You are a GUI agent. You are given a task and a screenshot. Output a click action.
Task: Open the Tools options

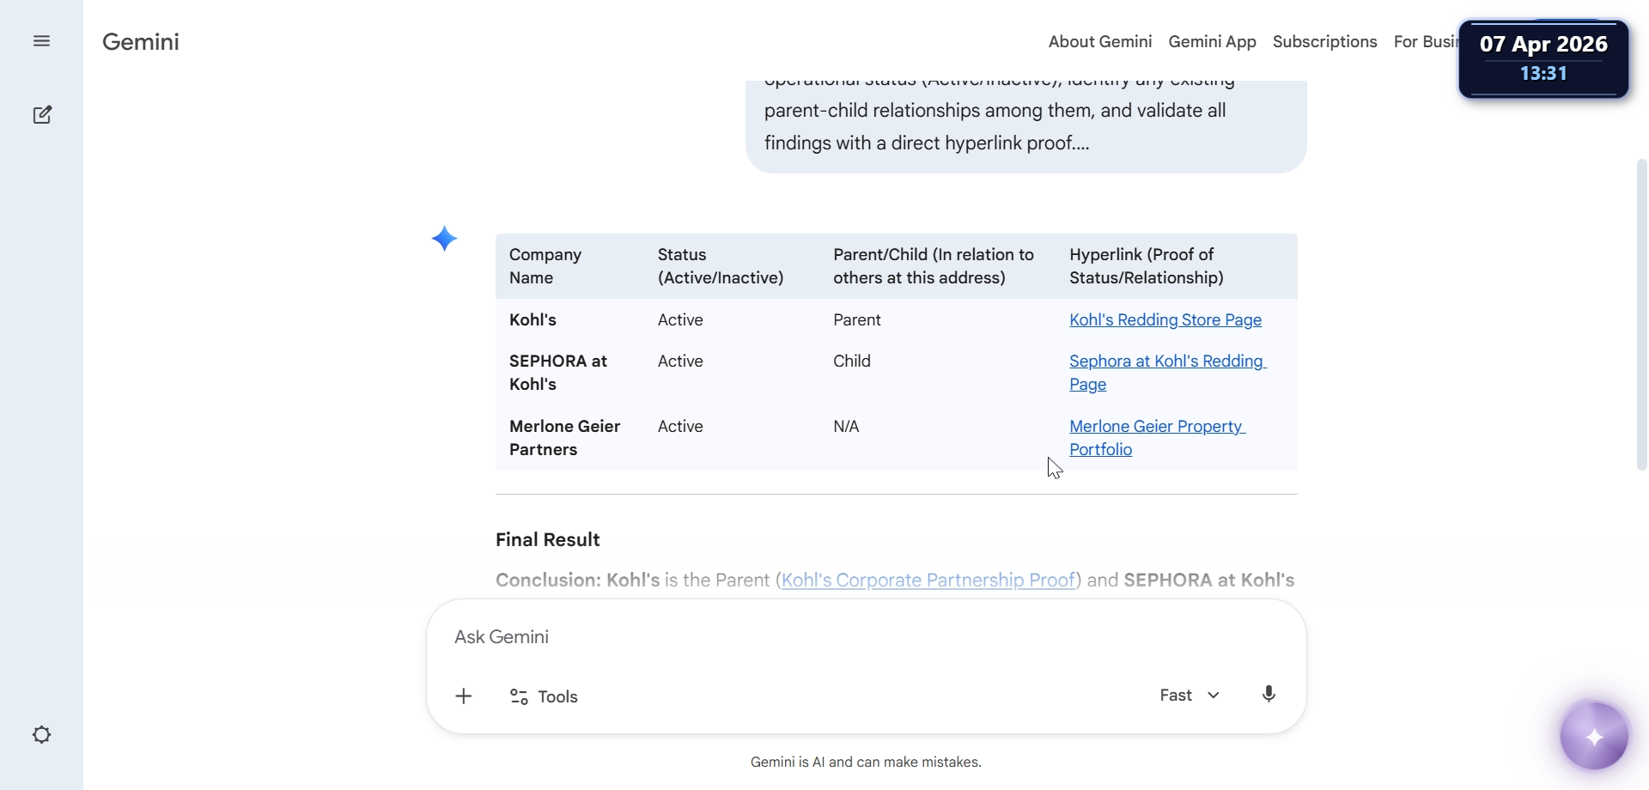544,696
